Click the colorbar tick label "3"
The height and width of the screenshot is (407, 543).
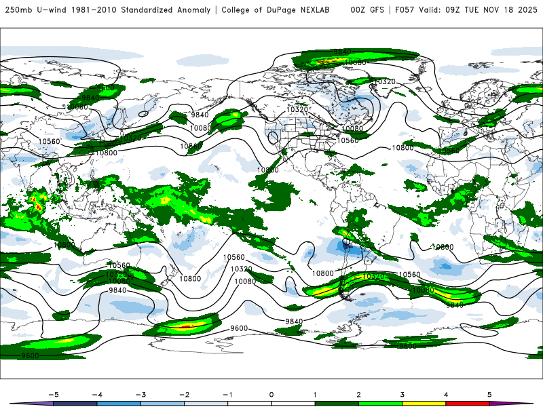402,395
